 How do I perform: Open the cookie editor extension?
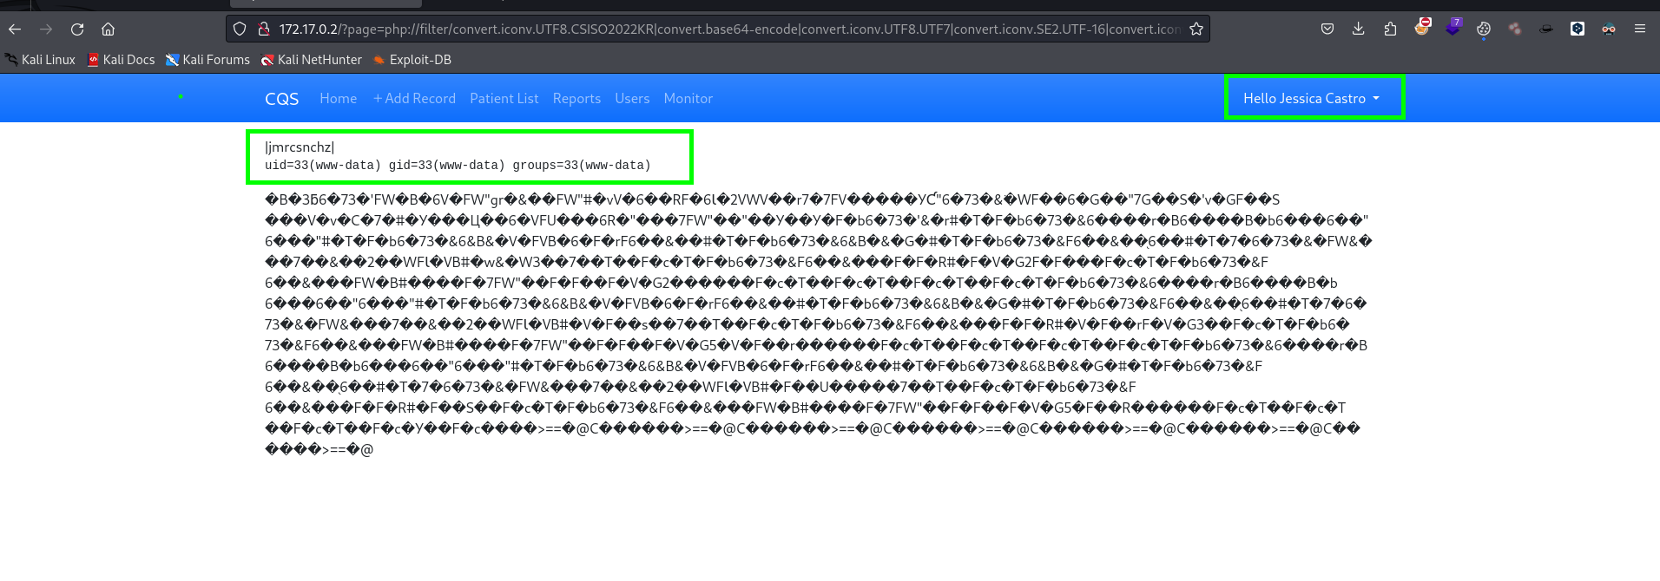coord(1484,29)
